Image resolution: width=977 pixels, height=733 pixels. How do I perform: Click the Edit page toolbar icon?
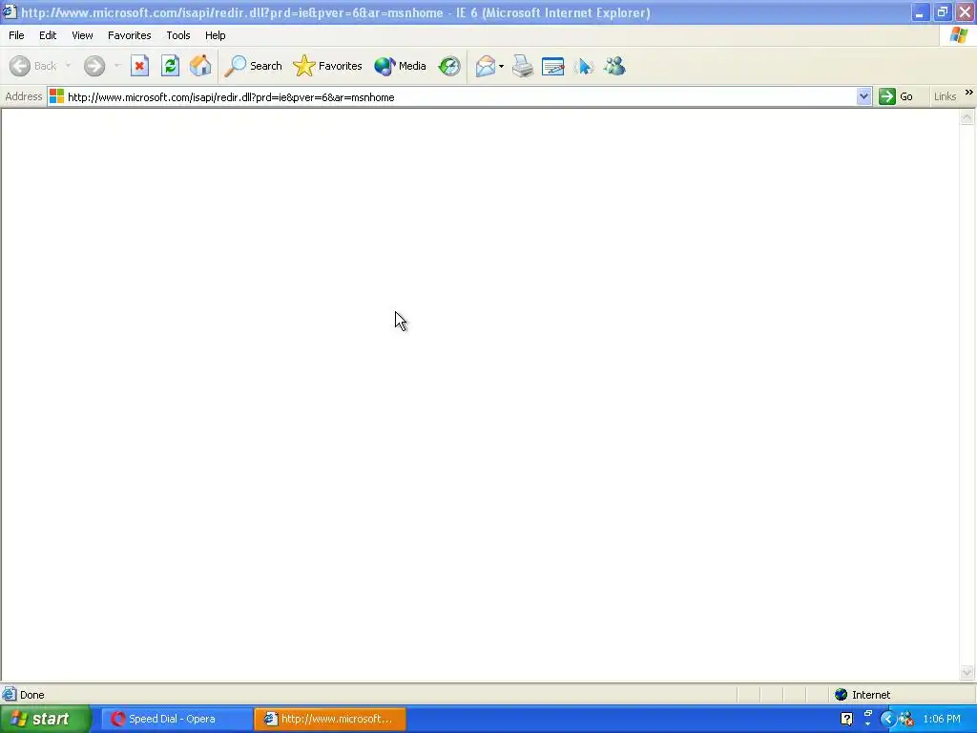pyautogui.click(x=552, y=66)
